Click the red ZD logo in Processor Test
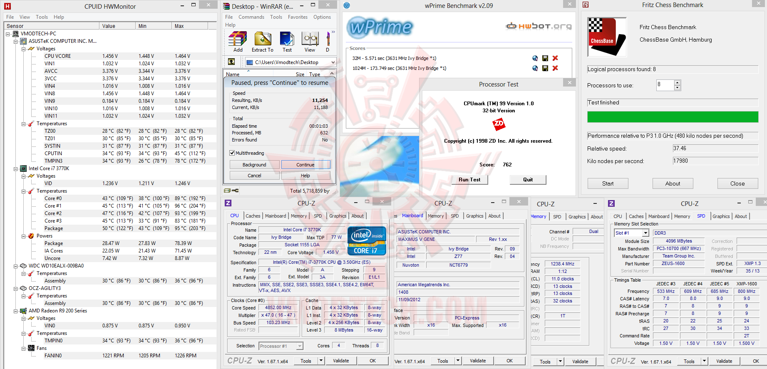 (499, 124)
